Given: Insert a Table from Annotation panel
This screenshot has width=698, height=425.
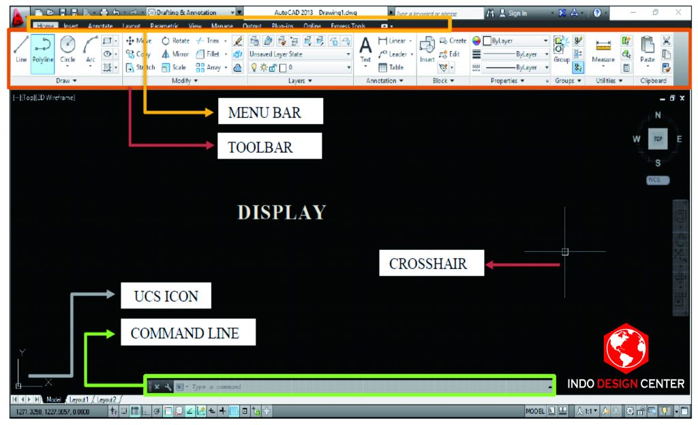Looking at the screenshot, I should [391, 67].
